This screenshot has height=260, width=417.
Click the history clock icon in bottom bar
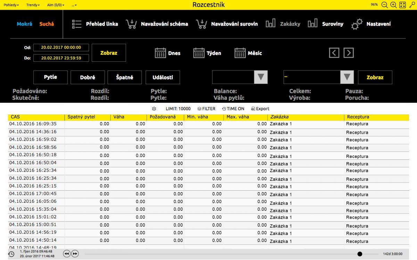[x=11, y=254]
